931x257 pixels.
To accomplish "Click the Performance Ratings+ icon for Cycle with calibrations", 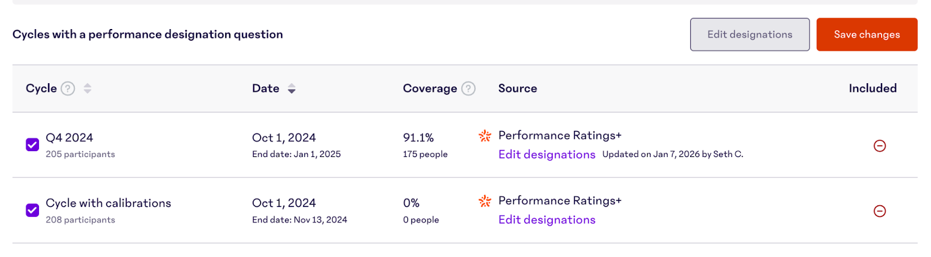I will [485, 201].
